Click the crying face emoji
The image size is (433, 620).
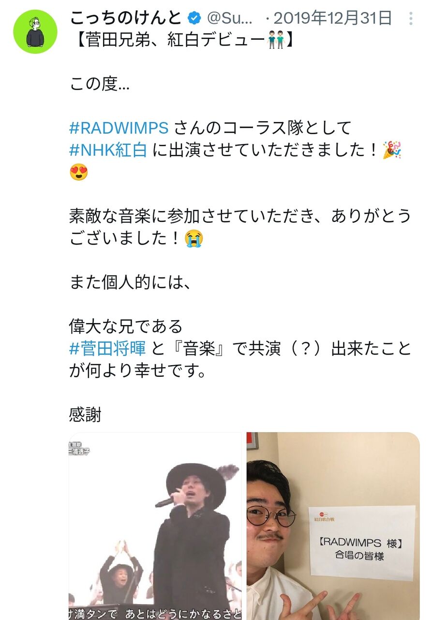coord(194,238)
